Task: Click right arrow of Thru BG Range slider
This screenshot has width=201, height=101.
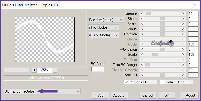Action: 183,65
